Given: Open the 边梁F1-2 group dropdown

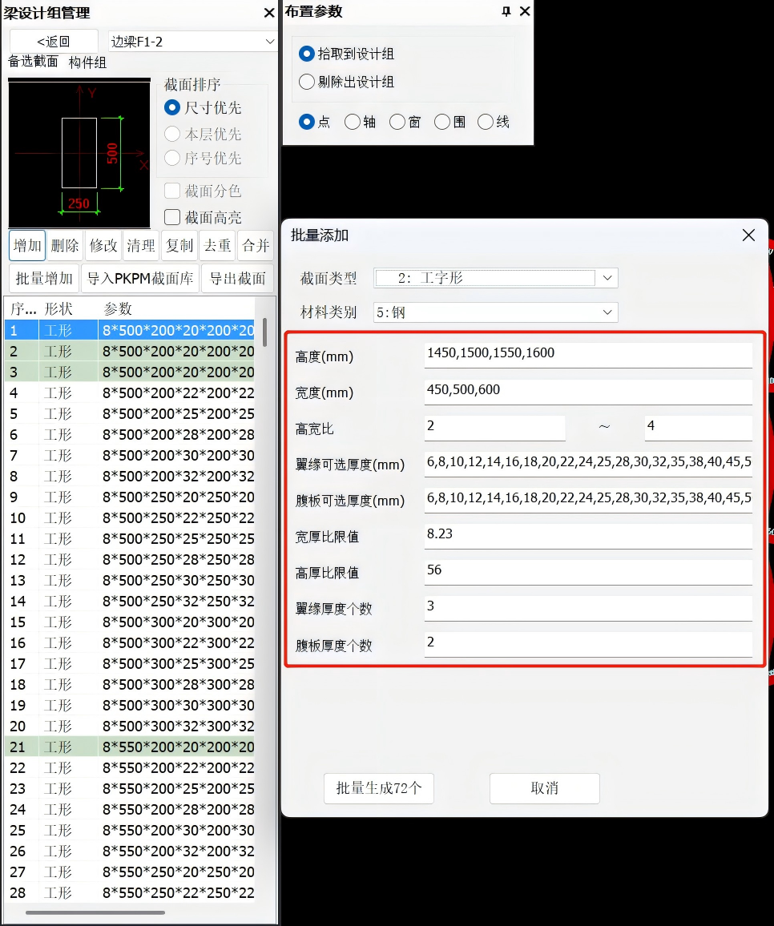Looking at the screenshot, I should (x=192, y=42).
